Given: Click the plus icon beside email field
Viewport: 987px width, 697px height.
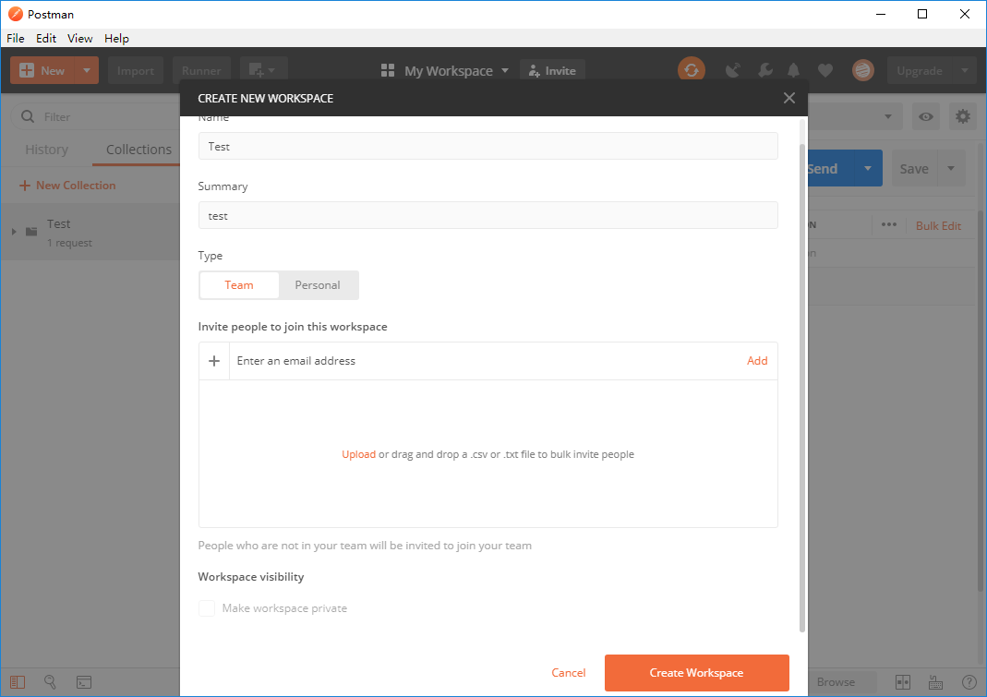Looking at the screenshot, I should tap(214, 361).
